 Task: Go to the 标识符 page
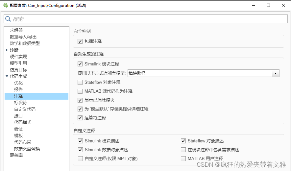[x=20, y=103]
